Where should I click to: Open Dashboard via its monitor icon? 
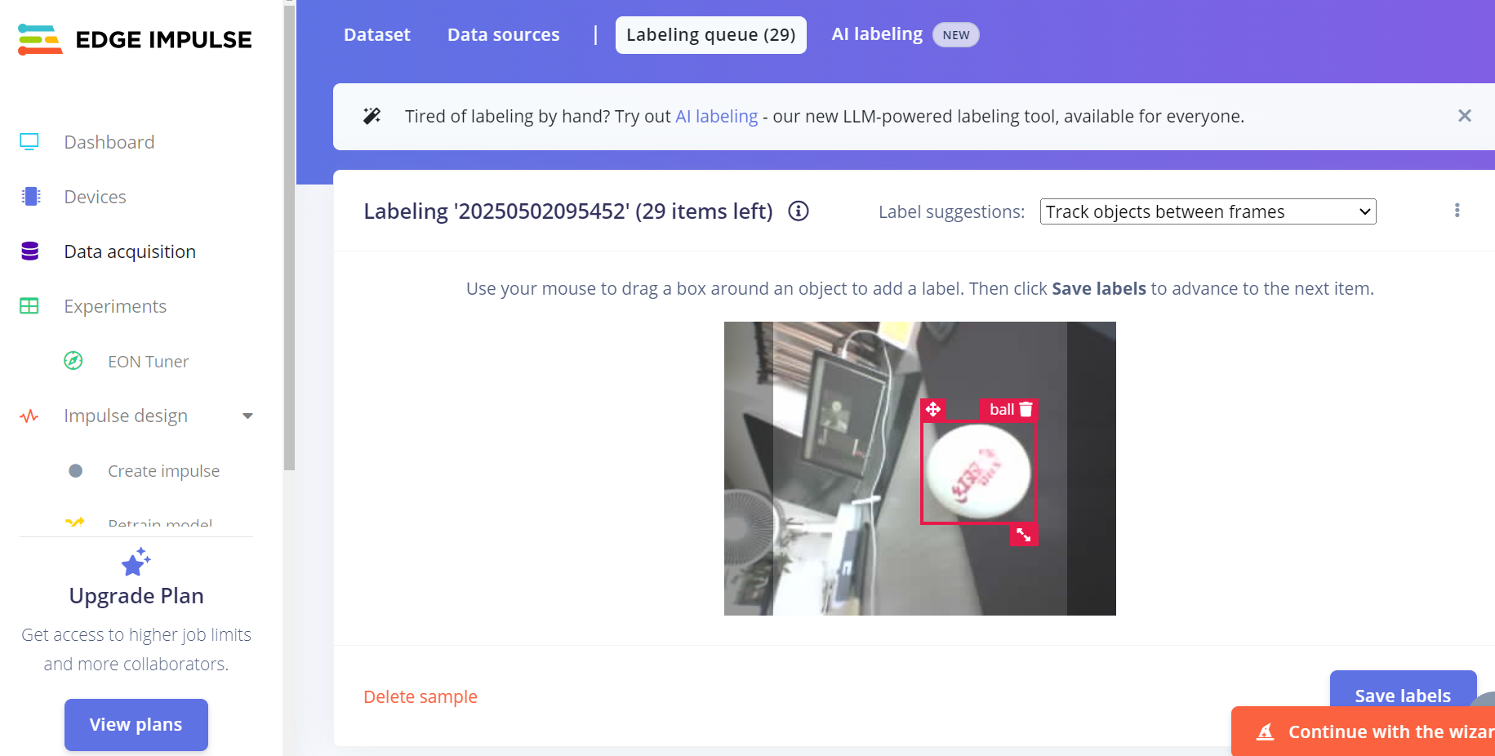click(29, 142)
